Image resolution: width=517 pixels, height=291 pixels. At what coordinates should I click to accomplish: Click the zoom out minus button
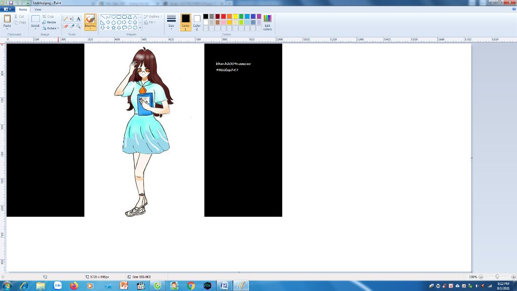click(x=481, y=277)
